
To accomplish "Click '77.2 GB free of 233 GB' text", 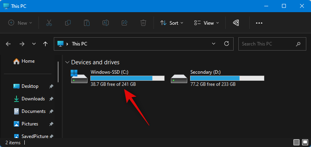I will coord(213,84).
